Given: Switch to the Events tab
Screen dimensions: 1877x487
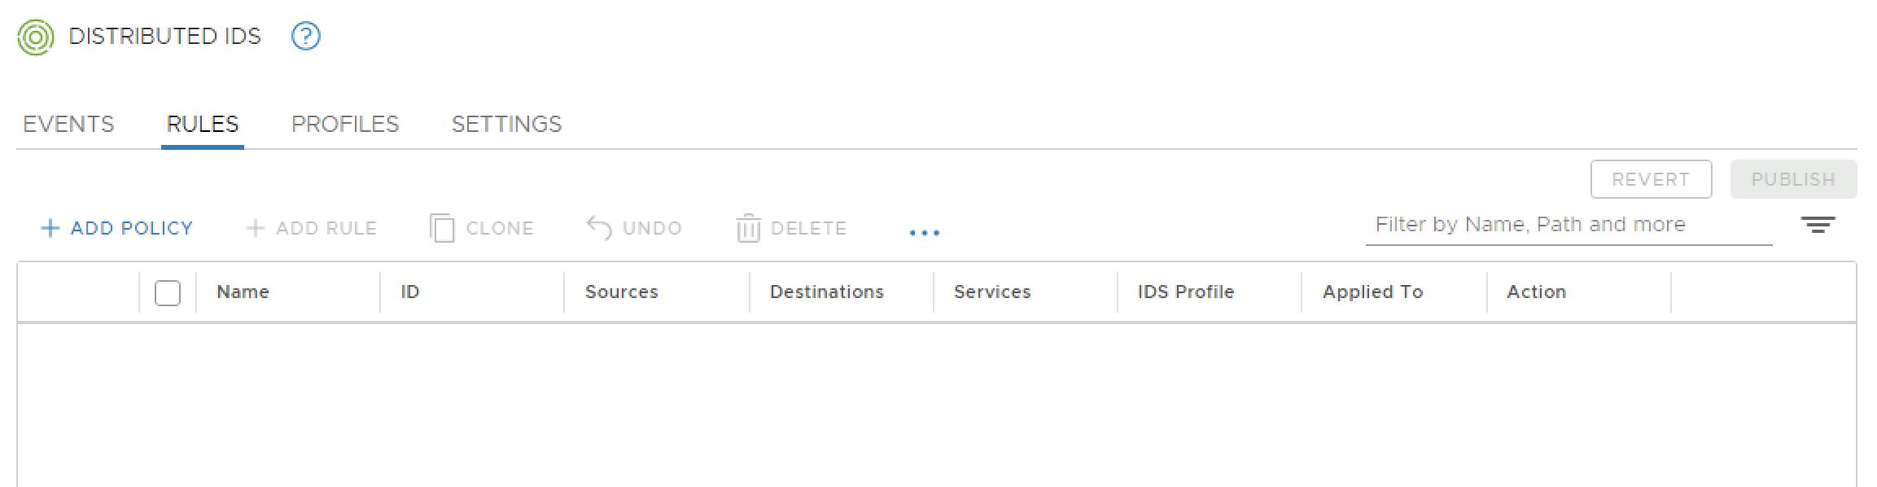Looking at the screenshot, I should coord(68,124).
